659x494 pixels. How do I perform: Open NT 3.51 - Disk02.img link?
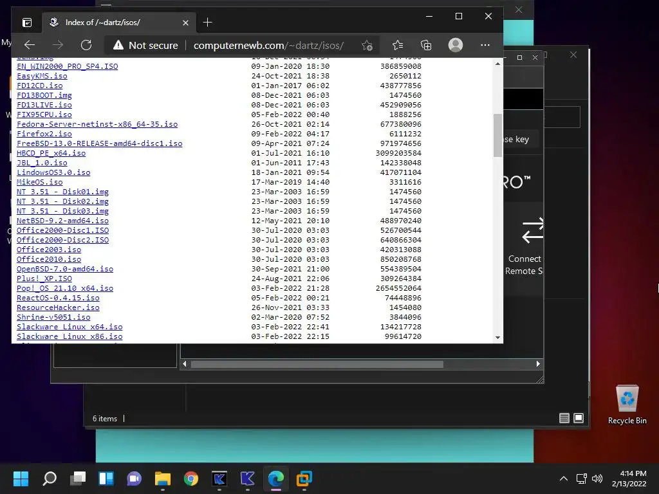tap(62, 201)
